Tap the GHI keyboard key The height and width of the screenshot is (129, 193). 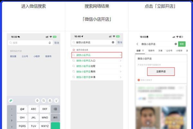click(x=22, y=117)
